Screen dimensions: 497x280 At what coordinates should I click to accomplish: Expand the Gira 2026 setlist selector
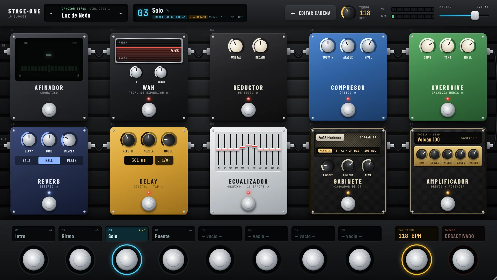pos(100,9)
